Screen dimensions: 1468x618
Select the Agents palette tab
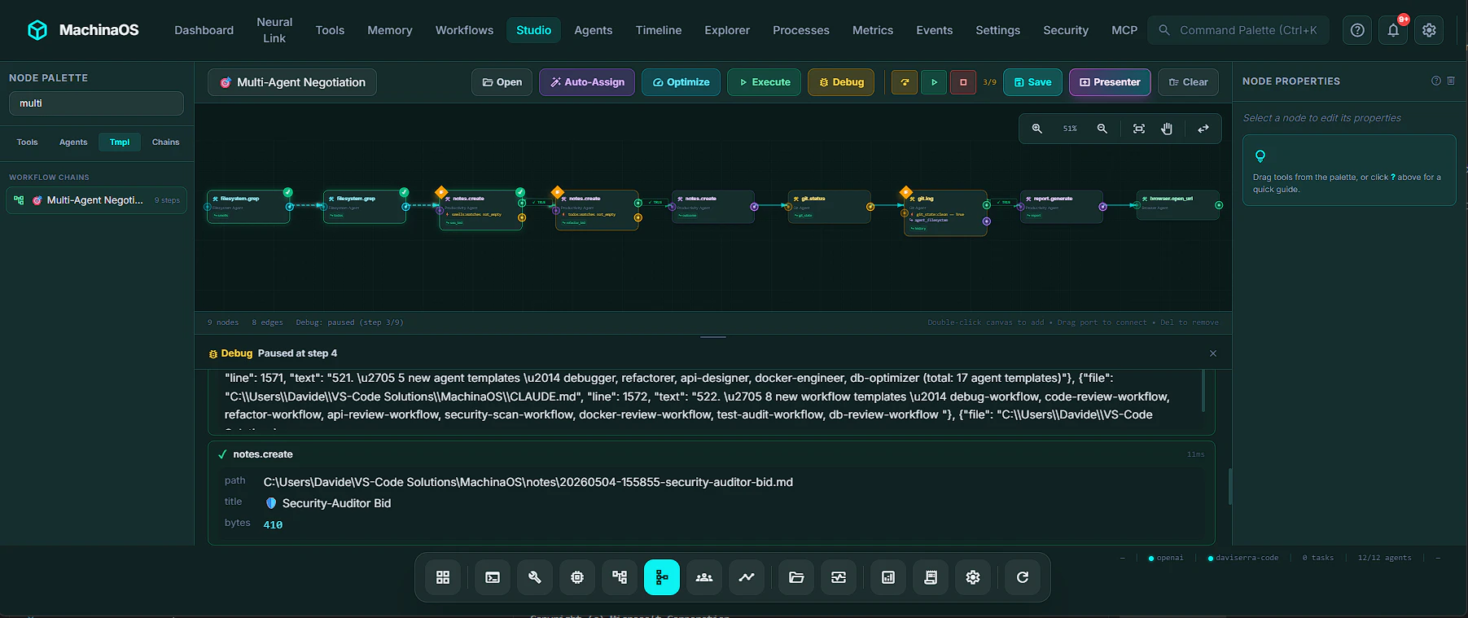(x=73, y=142)
